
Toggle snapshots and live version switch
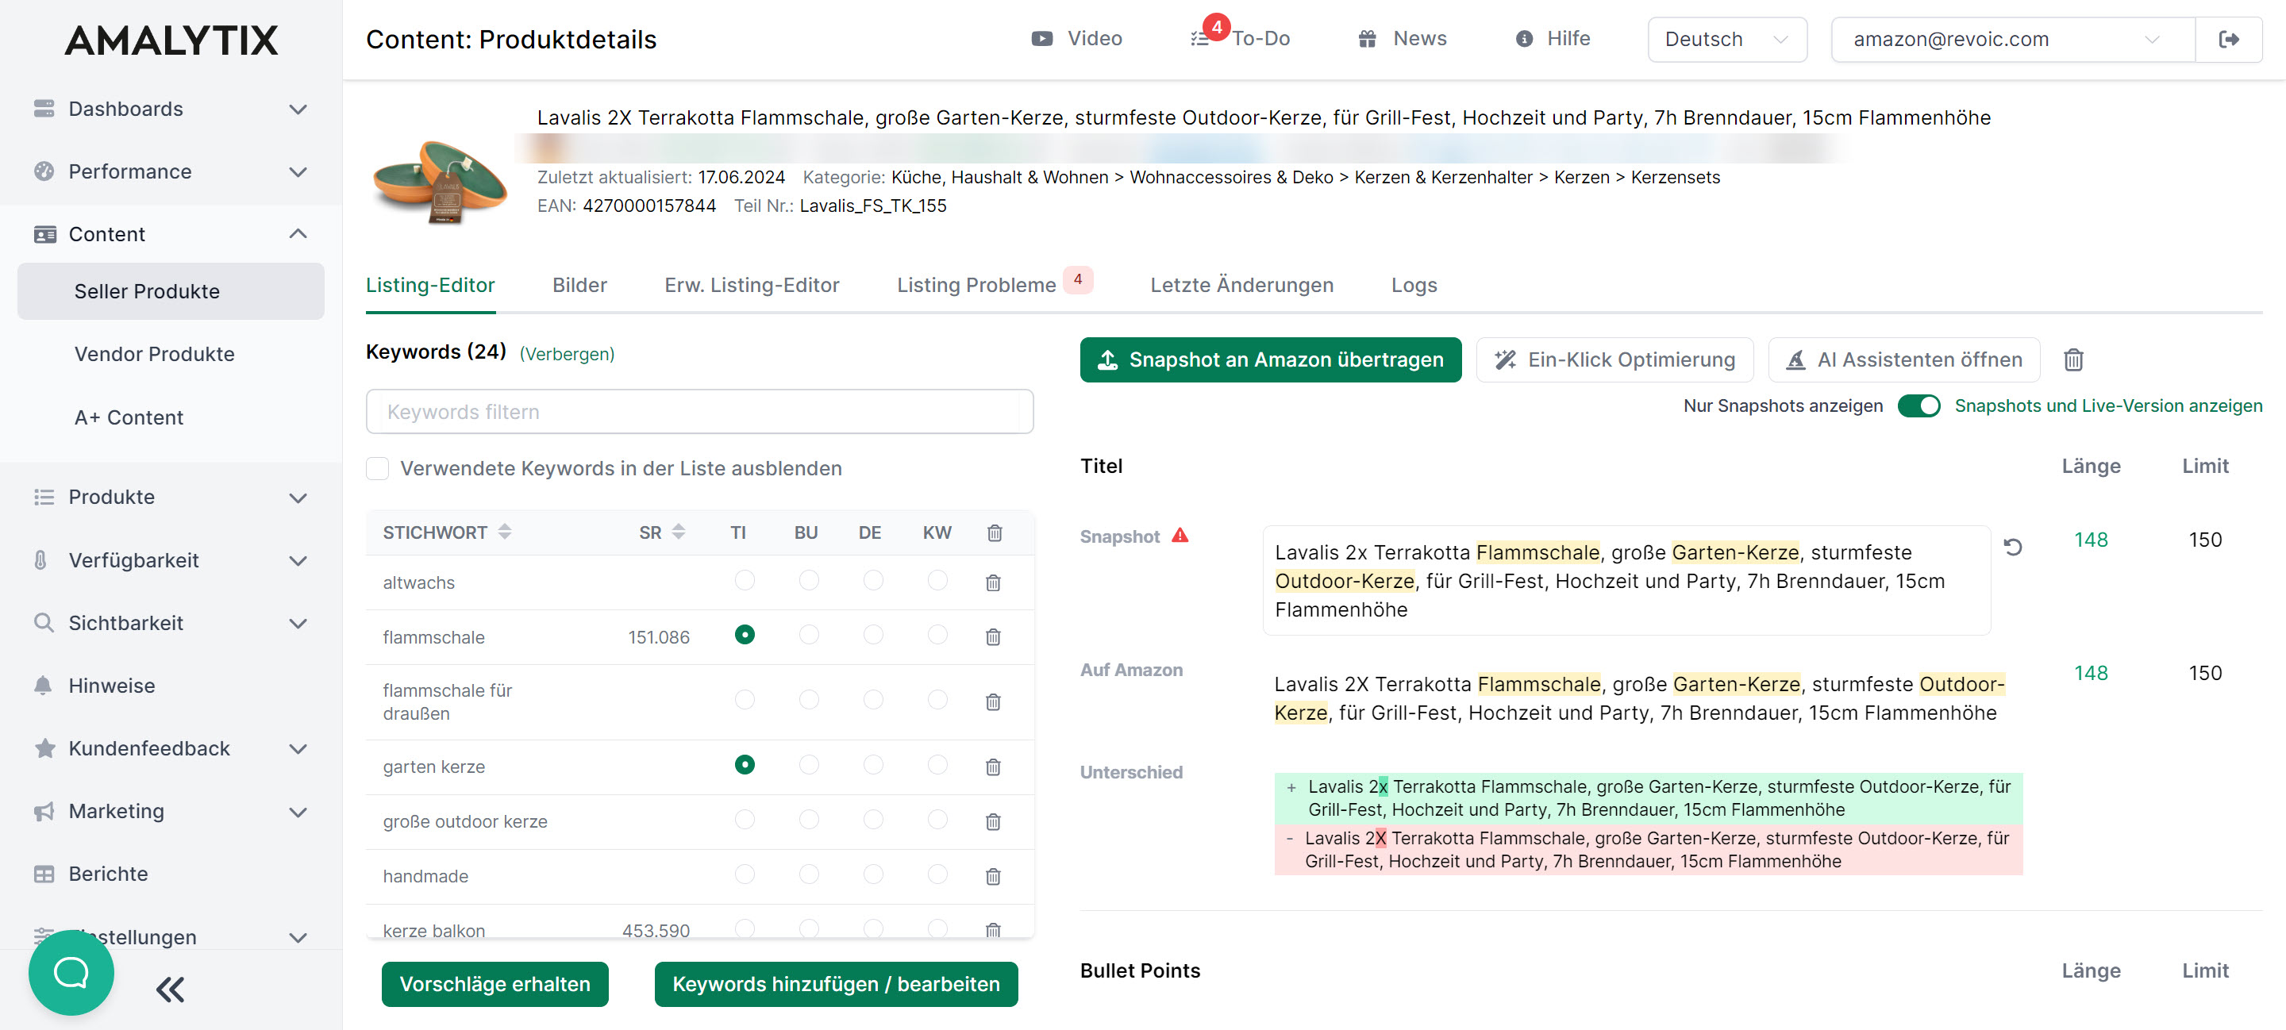[1918, 405]
